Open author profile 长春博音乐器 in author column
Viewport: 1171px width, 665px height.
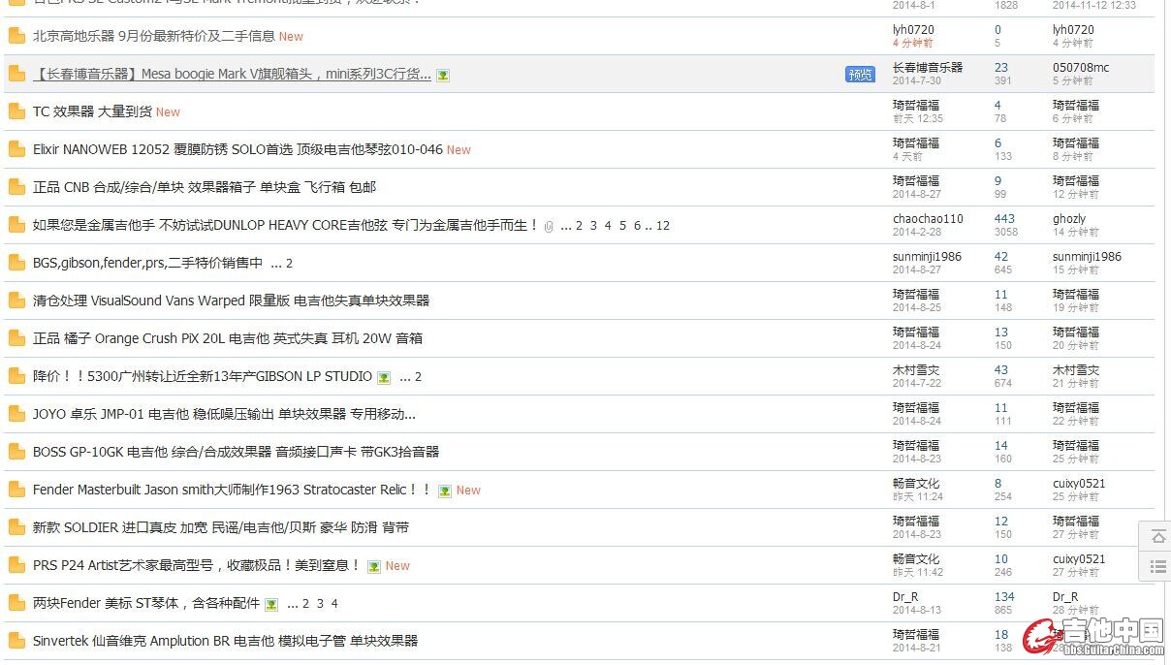[928, 68]
